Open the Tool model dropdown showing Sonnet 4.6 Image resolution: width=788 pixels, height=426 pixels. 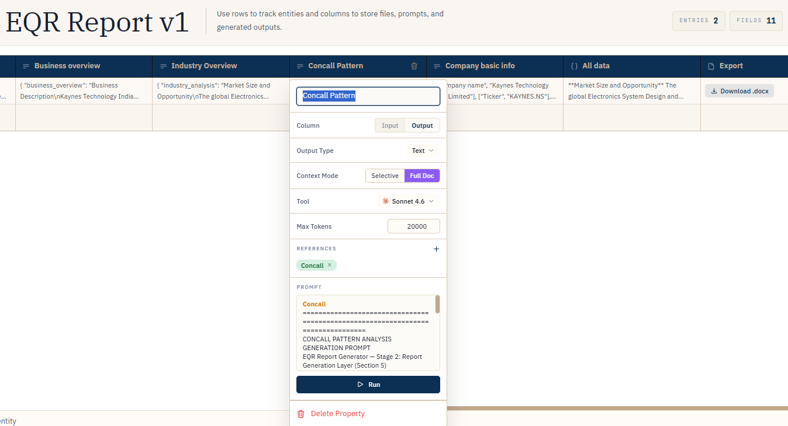pos(408,201)
